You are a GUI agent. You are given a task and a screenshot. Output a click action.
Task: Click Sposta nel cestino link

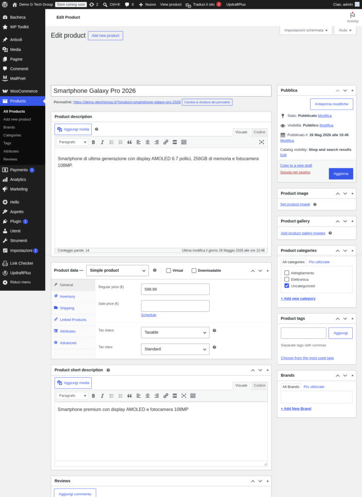(295, 172)
